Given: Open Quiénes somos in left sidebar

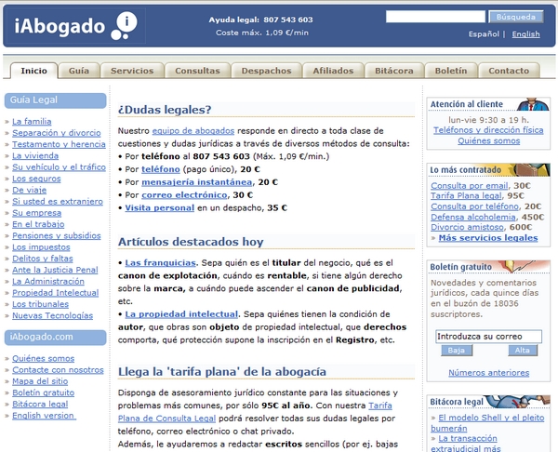Looking at the screenshot, I should (x=43, y=358).
